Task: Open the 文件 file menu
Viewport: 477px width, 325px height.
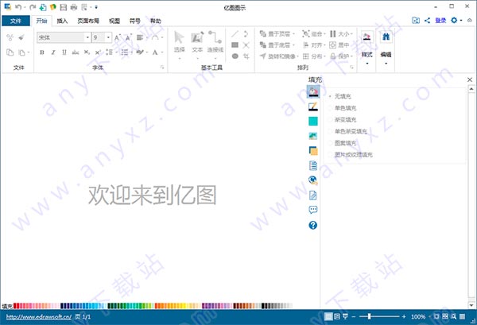Action: click(16, 21)
